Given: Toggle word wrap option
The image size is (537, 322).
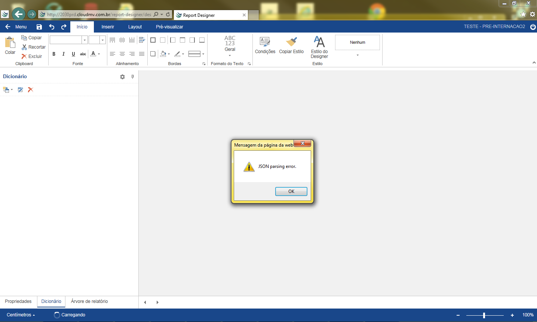Looking at the screenshot, I should click(x=142, y=40).
